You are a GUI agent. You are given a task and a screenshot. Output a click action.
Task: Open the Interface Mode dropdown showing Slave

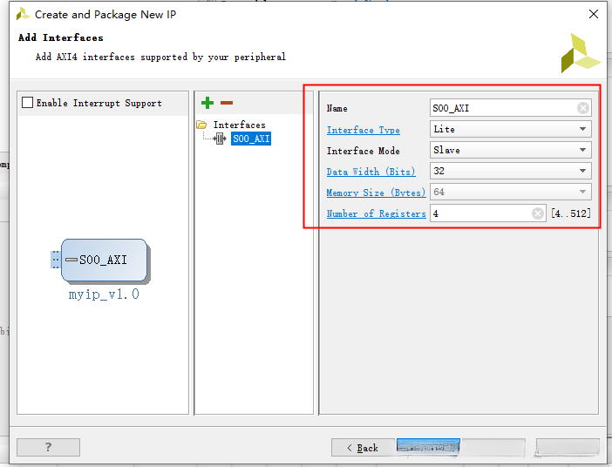[511, 150]
